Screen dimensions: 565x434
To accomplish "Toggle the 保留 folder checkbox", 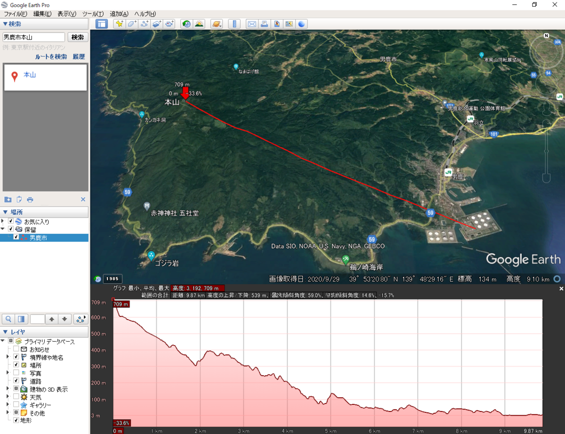I will [x=11, y=229].
